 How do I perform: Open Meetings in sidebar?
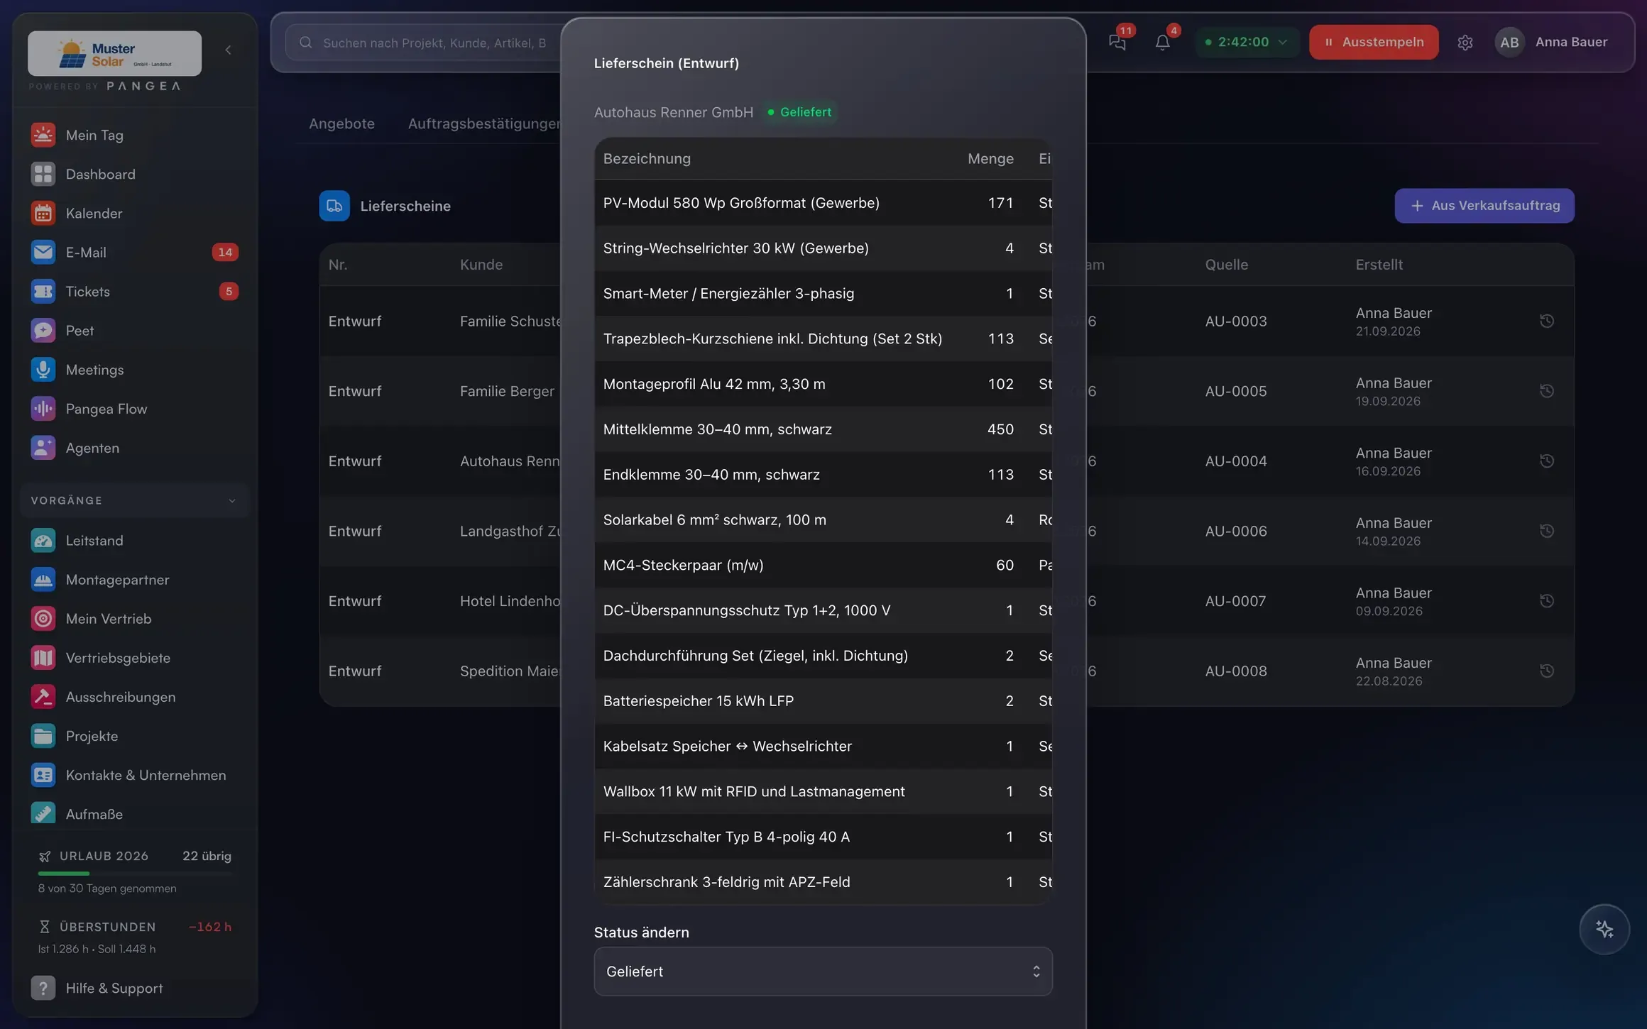pos(134,369)
